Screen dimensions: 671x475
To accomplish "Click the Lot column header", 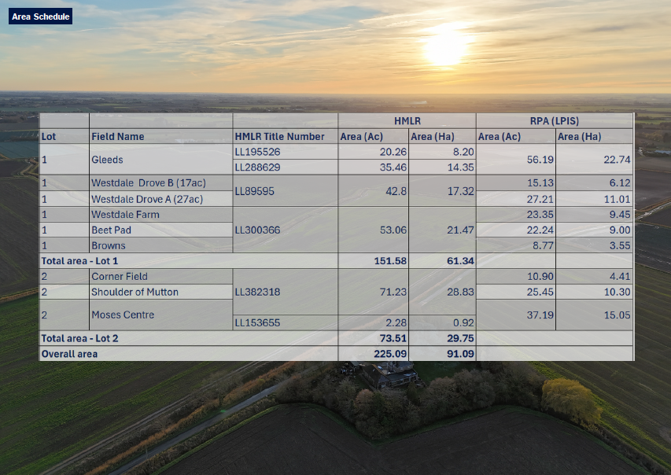I will tap(49, 137).
